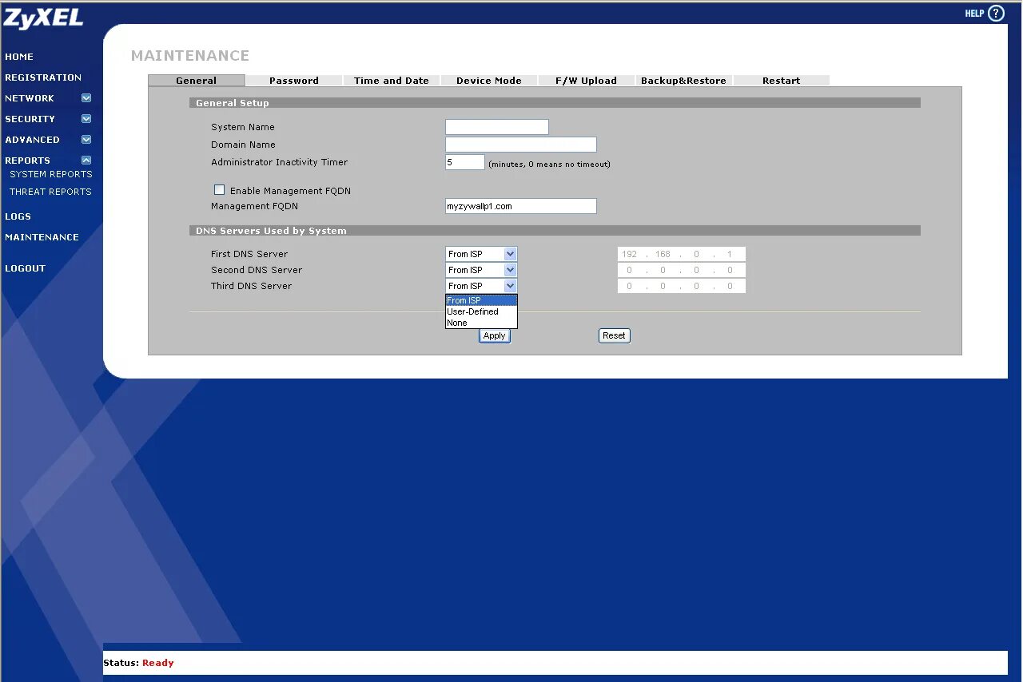The height and width of the screenshot is (682, 1023).
Task: Click the Domain Name input field
Action: coord(521,145)
